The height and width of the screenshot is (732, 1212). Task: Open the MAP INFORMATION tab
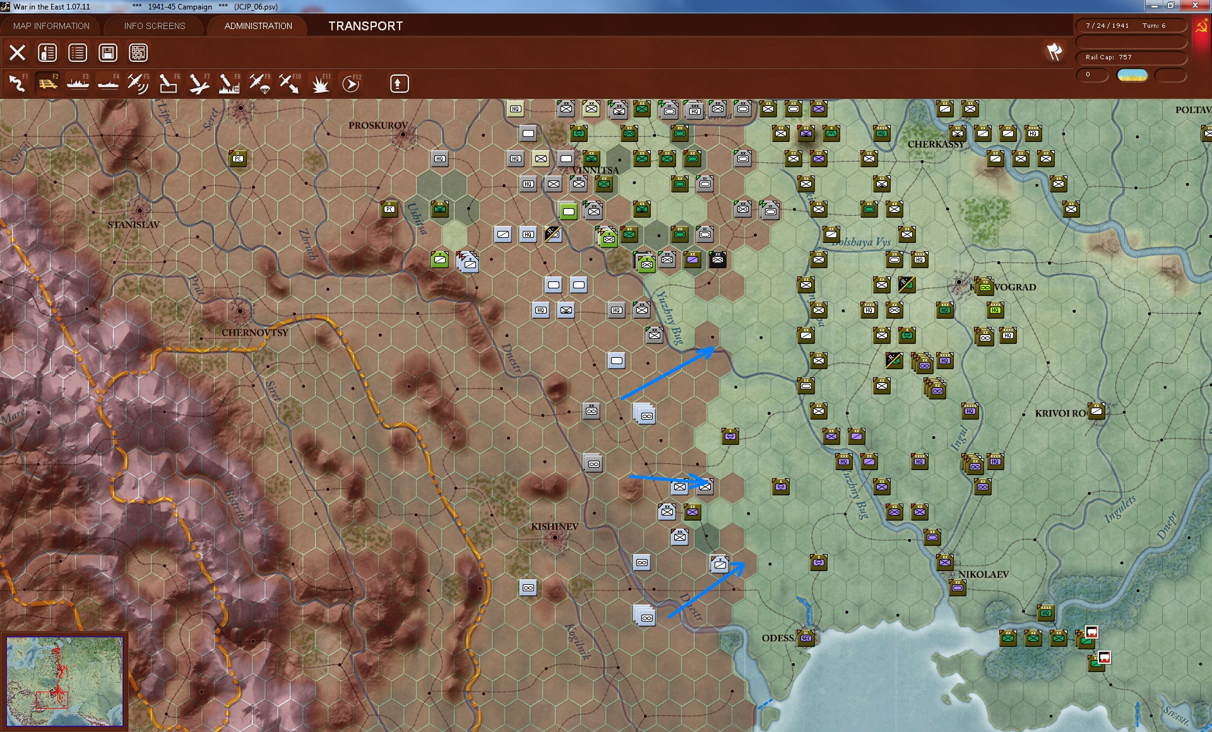(x=51, y=26)
